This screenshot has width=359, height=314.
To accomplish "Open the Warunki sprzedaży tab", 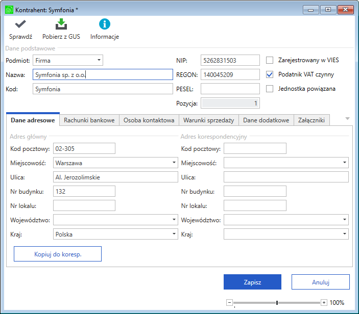I will click(208, 120).
